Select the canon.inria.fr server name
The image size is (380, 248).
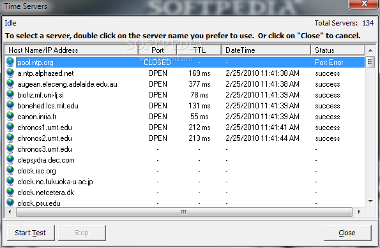(37, 117)
